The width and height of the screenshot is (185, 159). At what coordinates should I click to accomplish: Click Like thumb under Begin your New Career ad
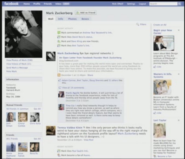pos(155,67)
